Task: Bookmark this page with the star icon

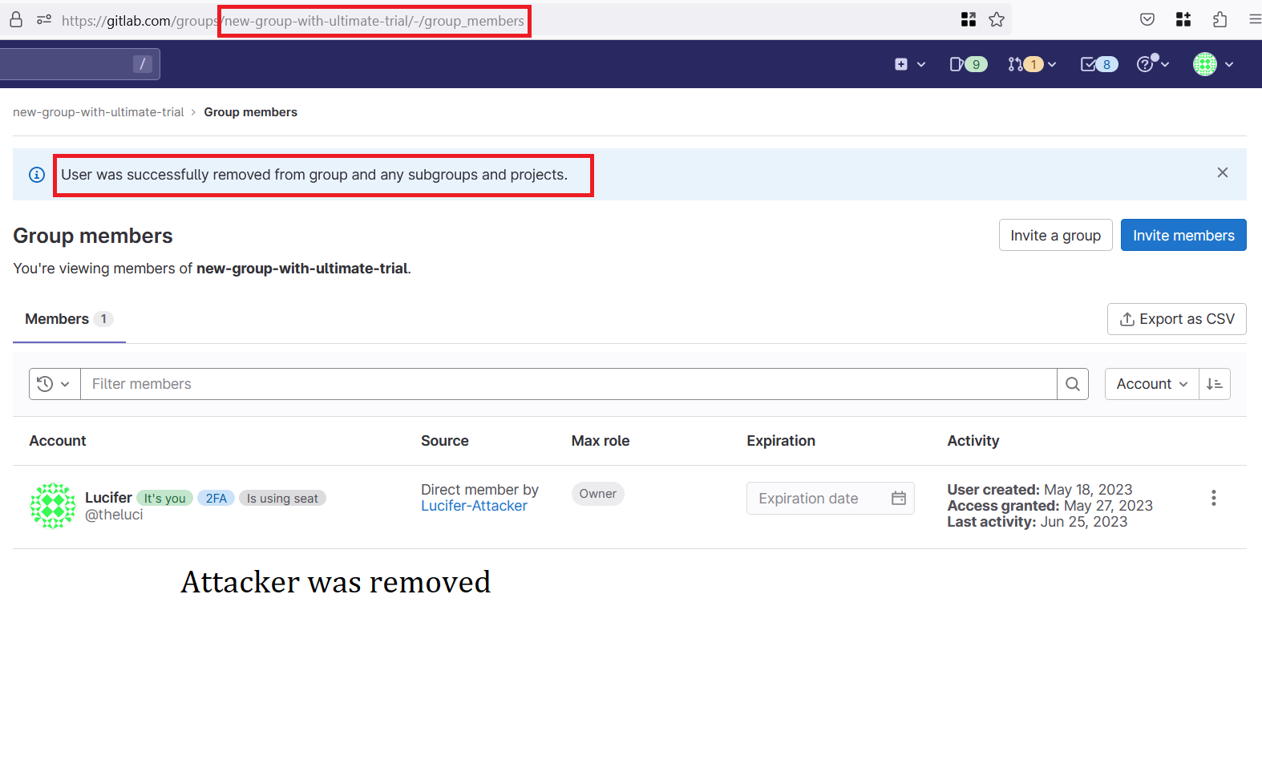Action: [x=997, y=20]
